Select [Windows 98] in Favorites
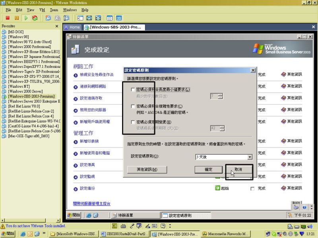This screenshot has width=318, height=238. pos(18,37)
